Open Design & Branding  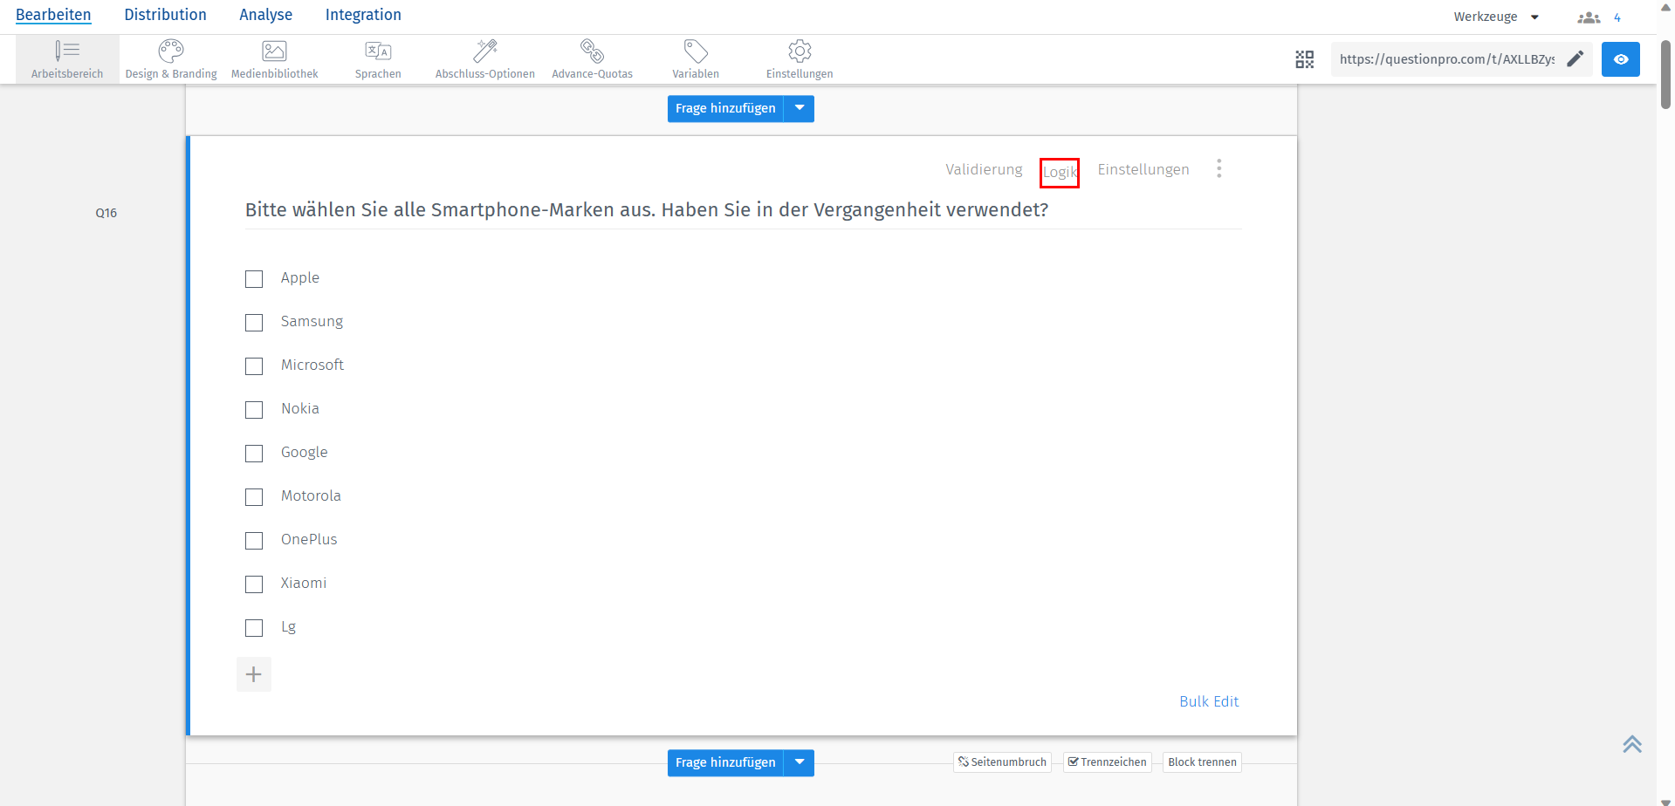170,58
